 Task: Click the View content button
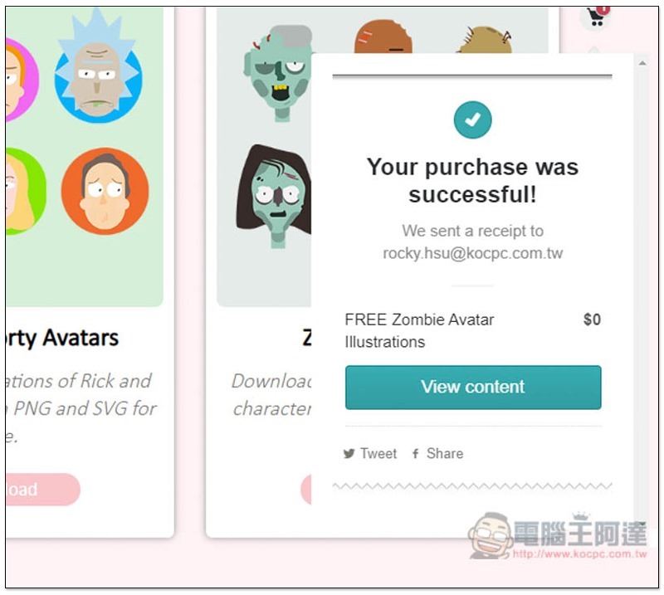coord(473,387)
